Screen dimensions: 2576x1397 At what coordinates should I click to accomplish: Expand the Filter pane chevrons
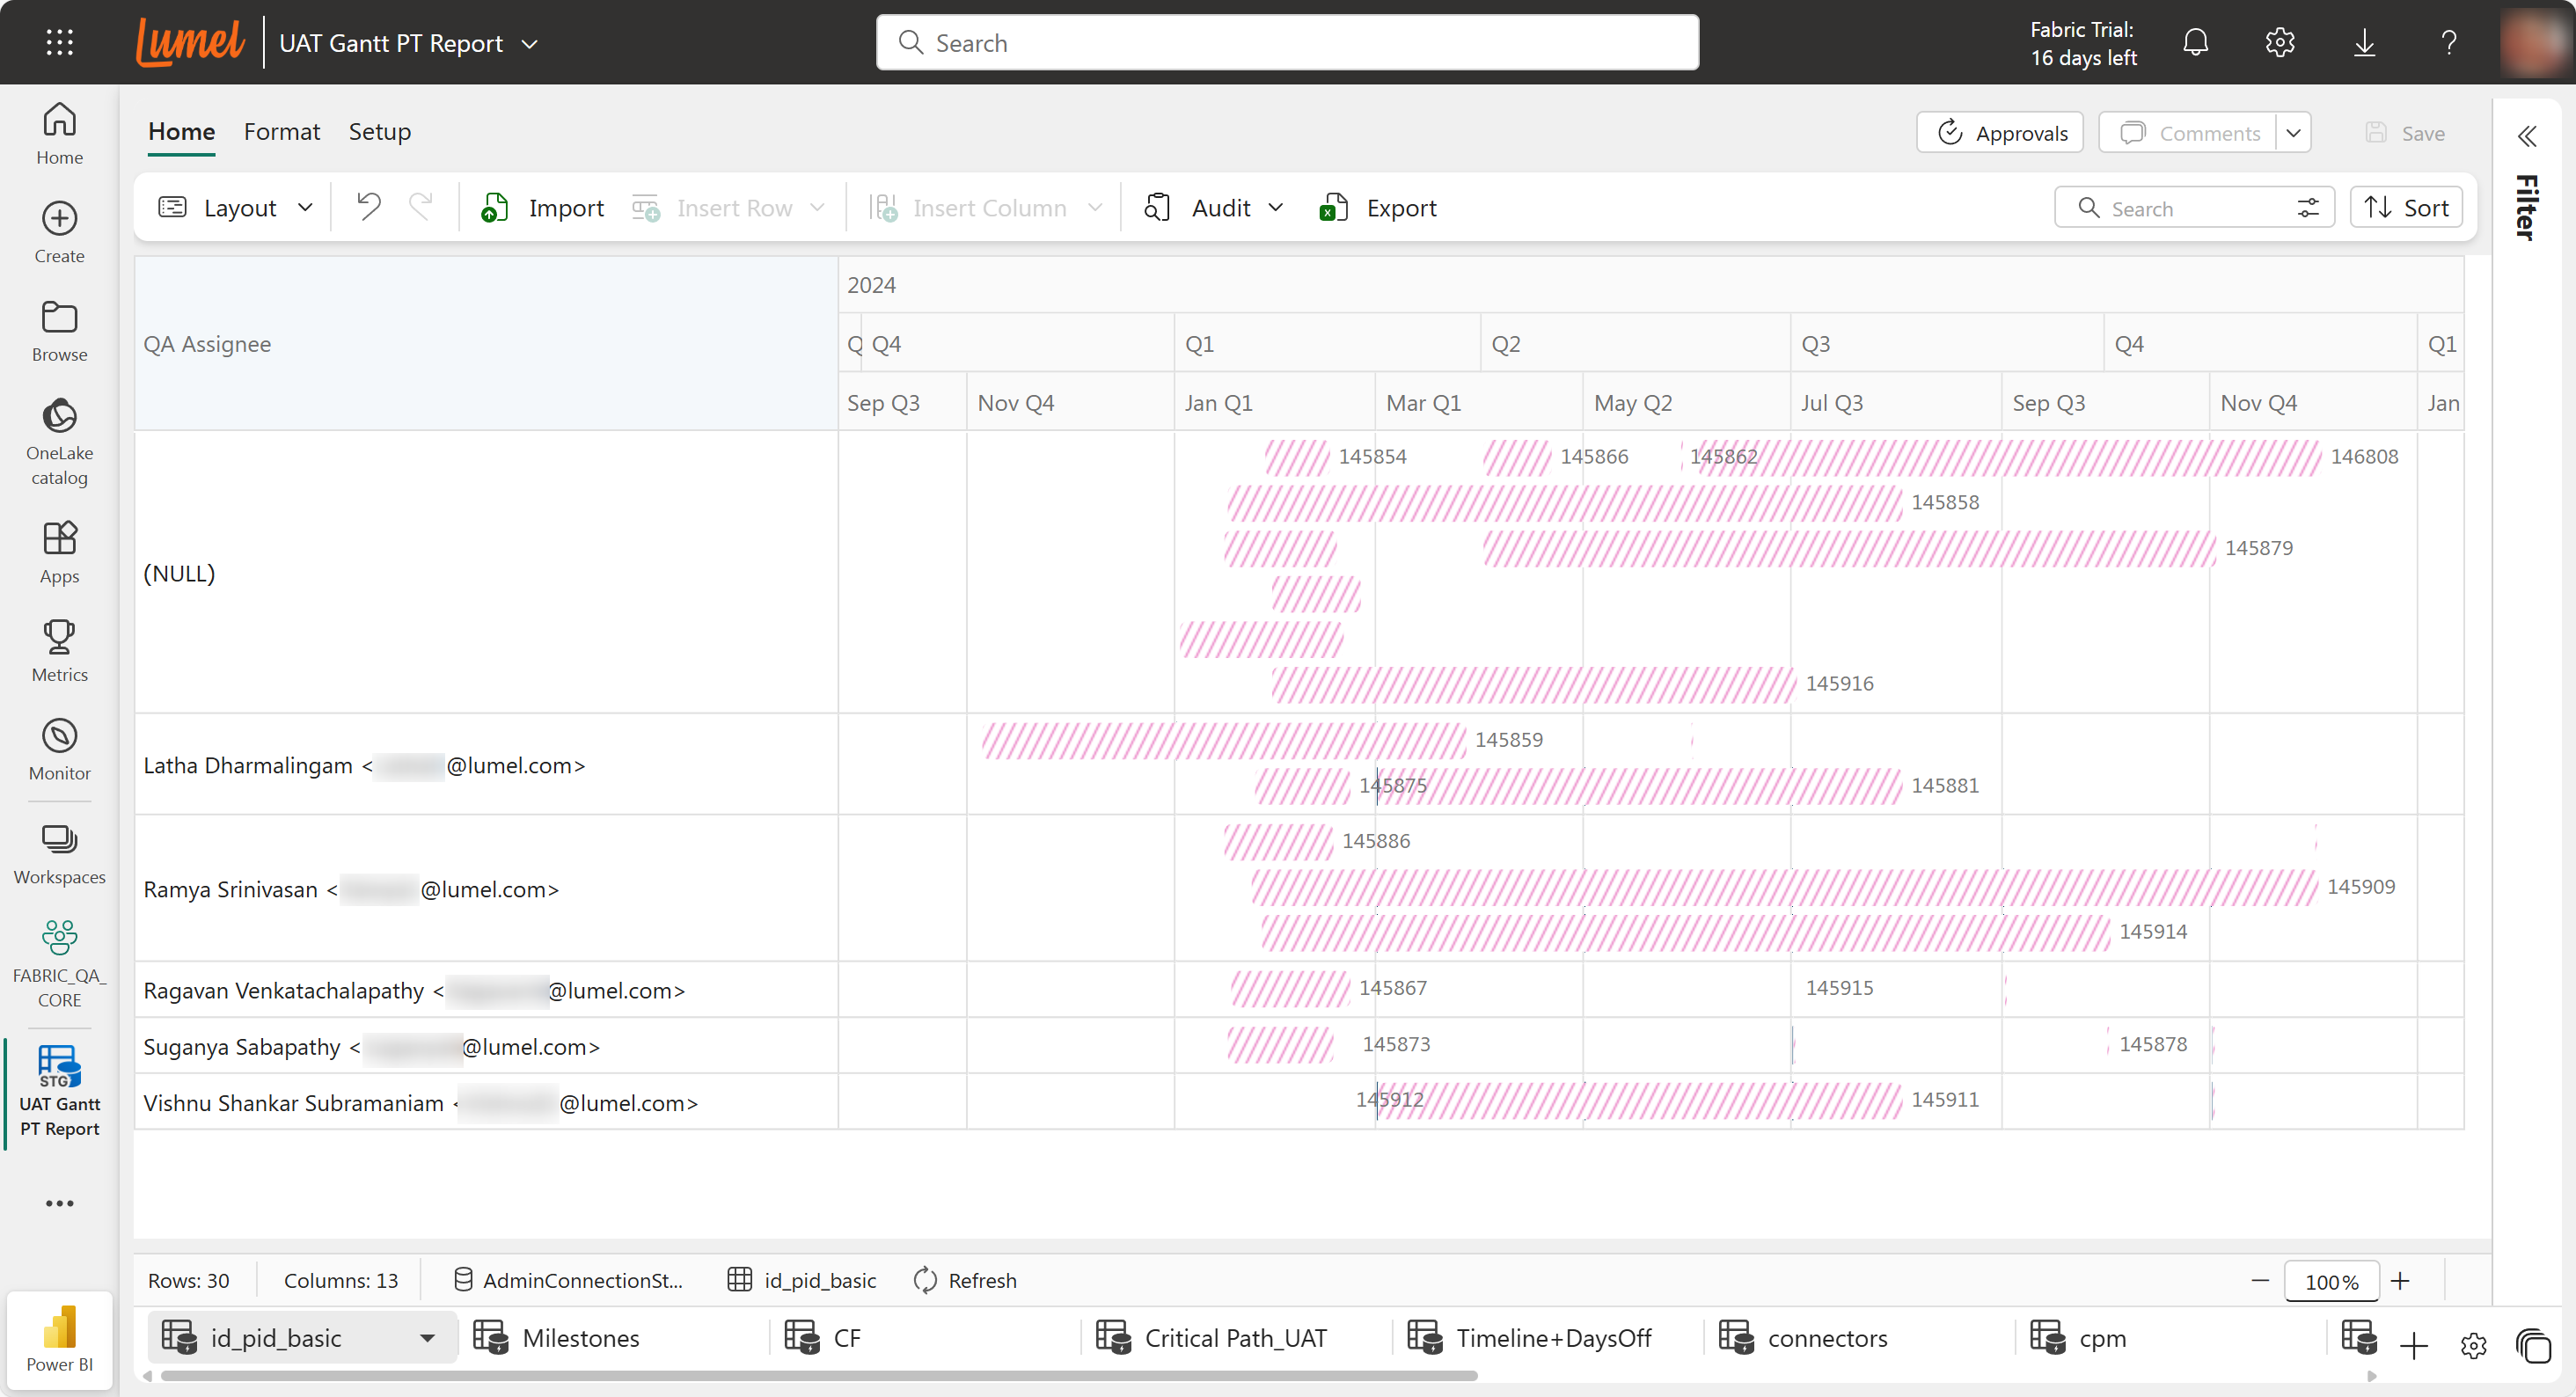click(2527, 136)
